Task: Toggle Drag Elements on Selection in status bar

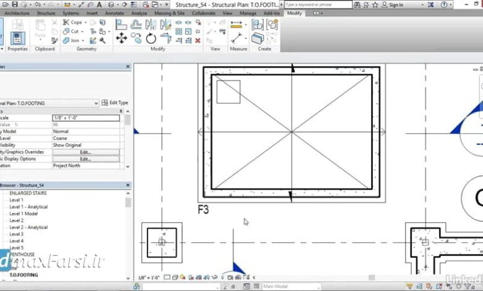Action: coord(449,287)
